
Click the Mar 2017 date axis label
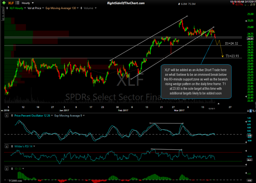179,110
